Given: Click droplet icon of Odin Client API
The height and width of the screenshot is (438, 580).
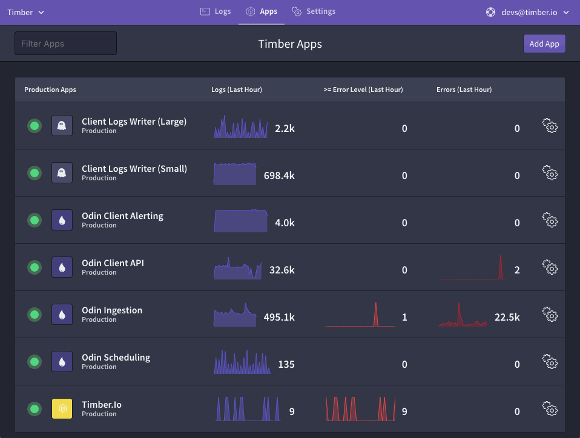Looking at the screenshot, I should coord(62,267).
